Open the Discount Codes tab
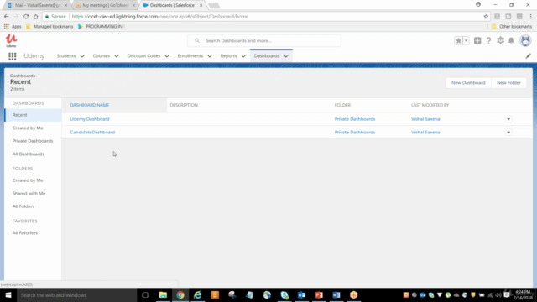 143,56
